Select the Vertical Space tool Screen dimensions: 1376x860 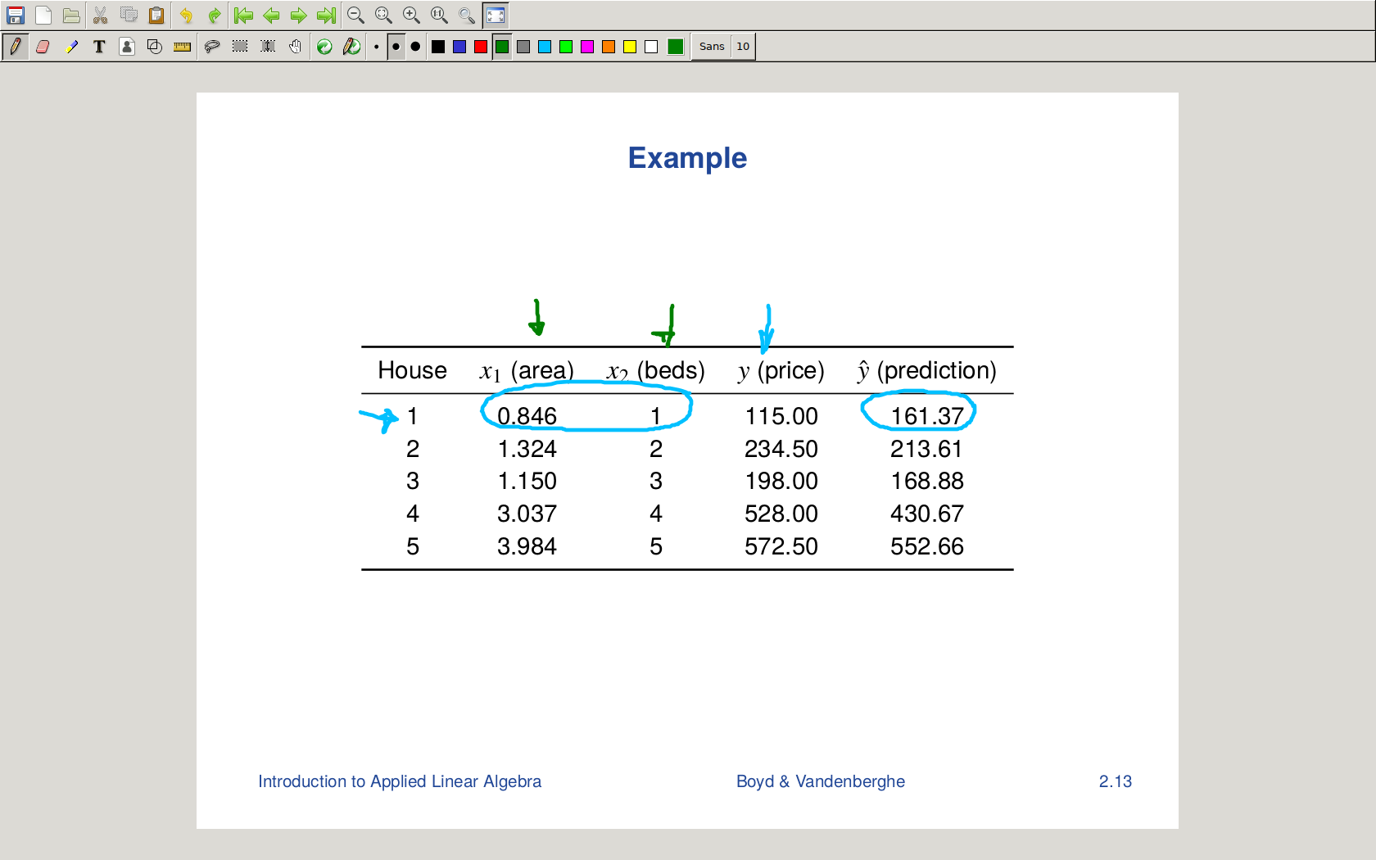point(268,47)
